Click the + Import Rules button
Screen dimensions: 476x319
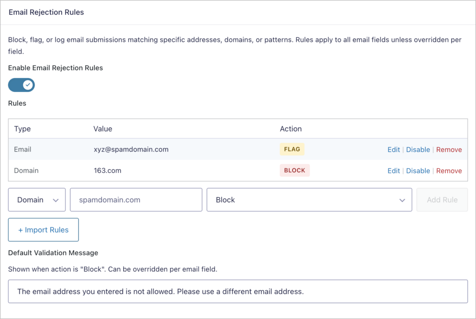click(43, 229)
